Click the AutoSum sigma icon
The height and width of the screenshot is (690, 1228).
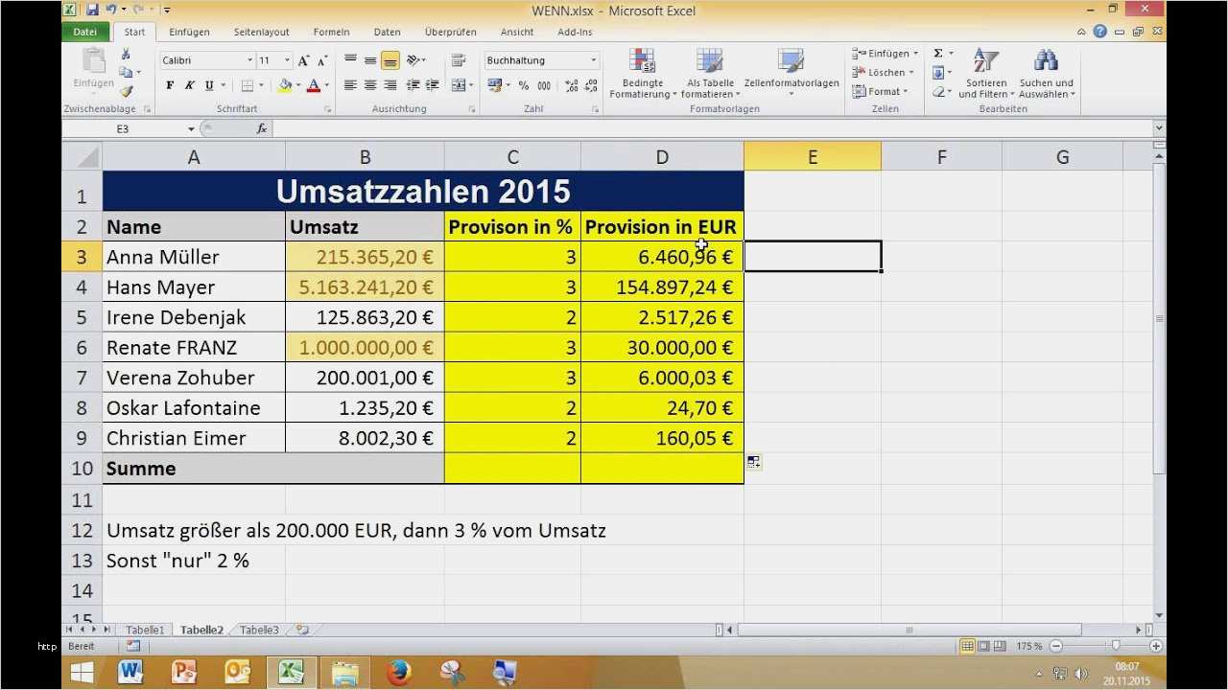[938, 54]
